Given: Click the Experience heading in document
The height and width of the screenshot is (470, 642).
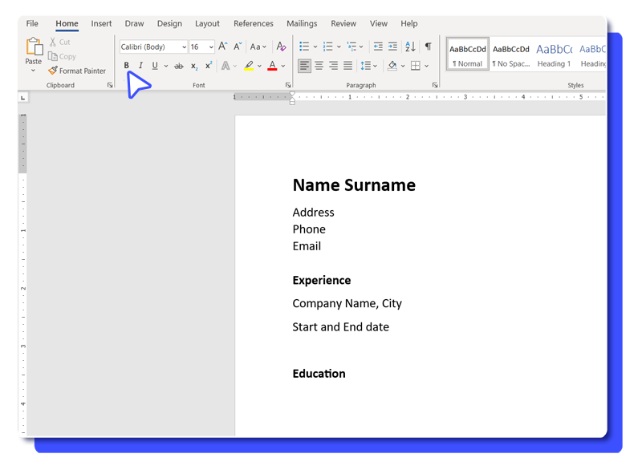Looking at the screenshot, I should click(x=322, y=281).
